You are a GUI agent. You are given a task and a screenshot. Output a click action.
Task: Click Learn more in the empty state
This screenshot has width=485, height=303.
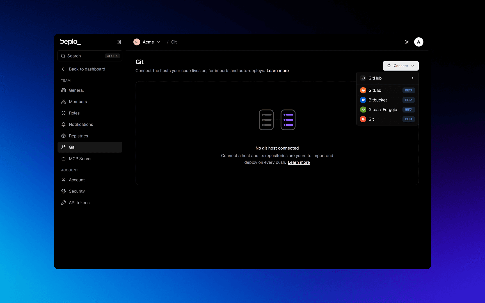coord(299,162)
